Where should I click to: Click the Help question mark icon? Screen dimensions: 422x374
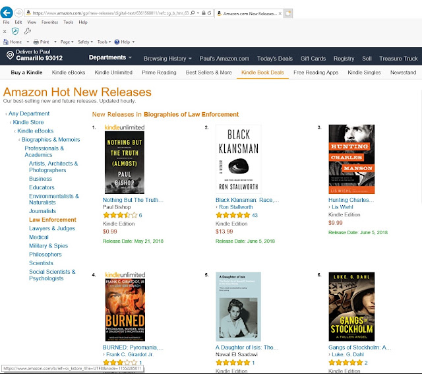click(x=117, y=42)
